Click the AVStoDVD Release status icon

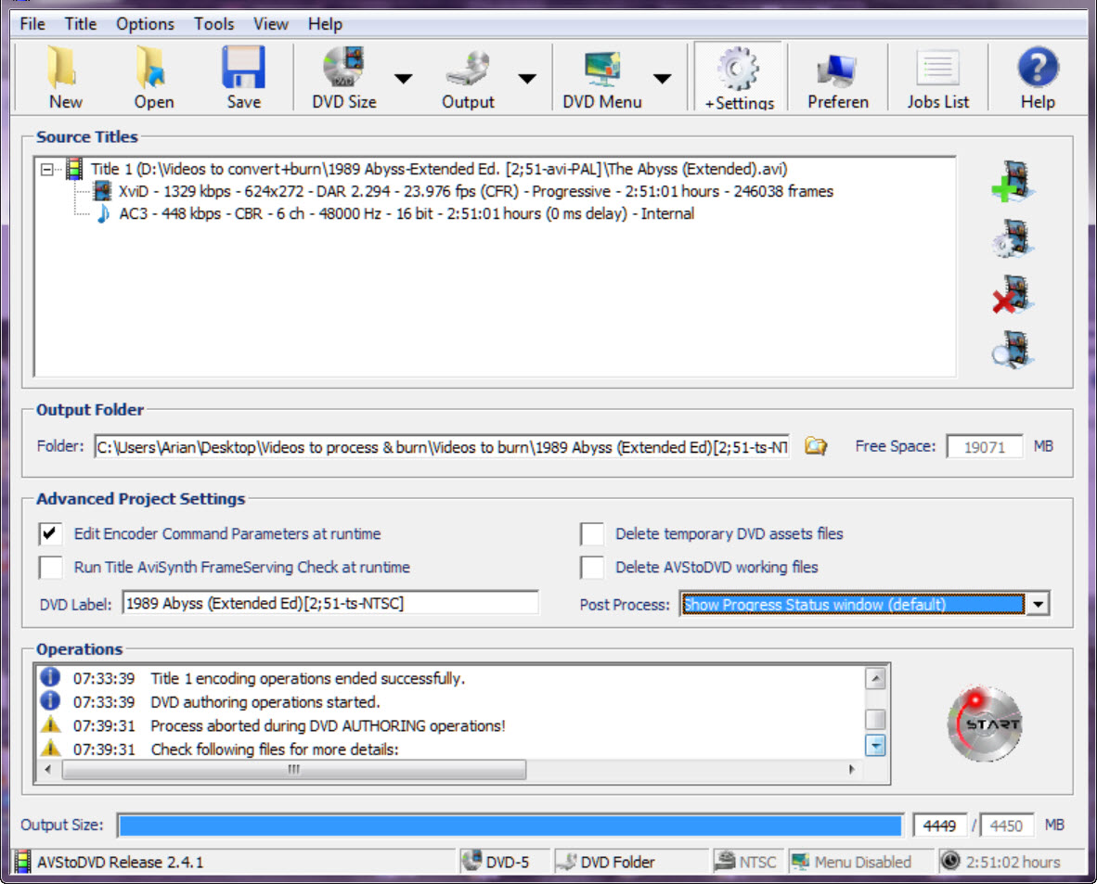[23, 862]
